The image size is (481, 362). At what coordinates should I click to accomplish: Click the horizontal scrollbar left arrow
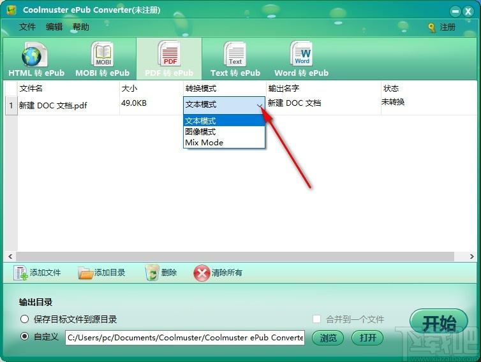click(x=10, y=256)
